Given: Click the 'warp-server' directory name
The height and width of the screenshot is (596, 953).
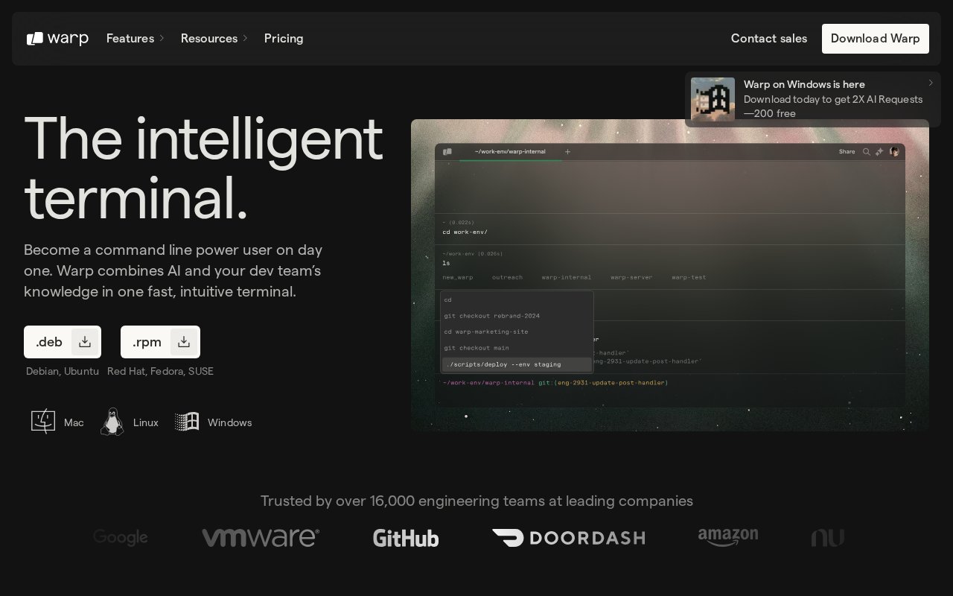Looking at the screenshot, I should pyautogui.click(x=631, y=278).
